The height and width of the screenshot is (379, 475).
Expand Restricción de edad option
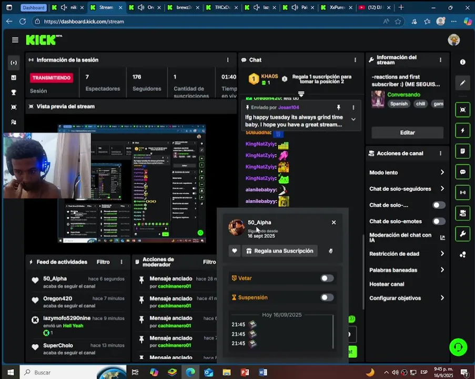[x=407, y=254]
